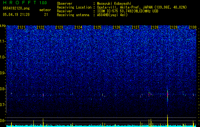Click the 2127 time marker
Image resolution: width=200 pixels, height=127 pixels.
pos(135,27)
